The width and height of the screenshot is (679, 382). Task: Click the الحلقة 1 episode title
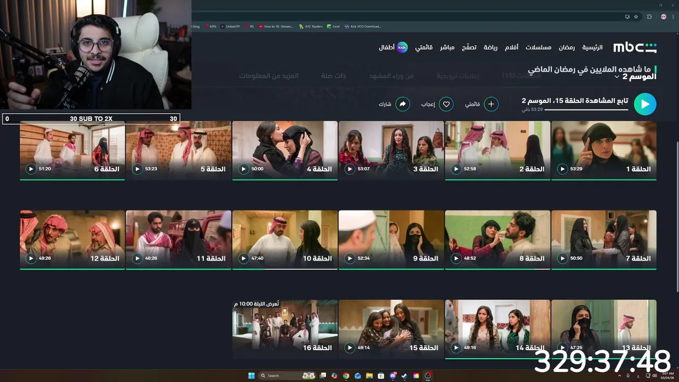638,169
